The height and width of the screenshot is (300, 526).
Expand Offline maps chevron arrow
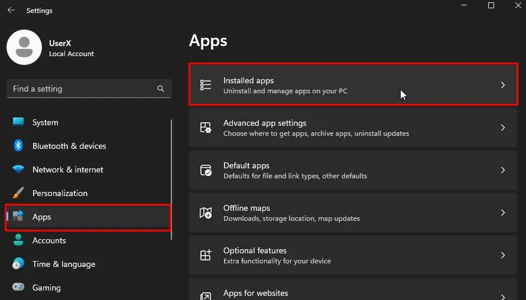pyautogui.click(x=503, y=213)
